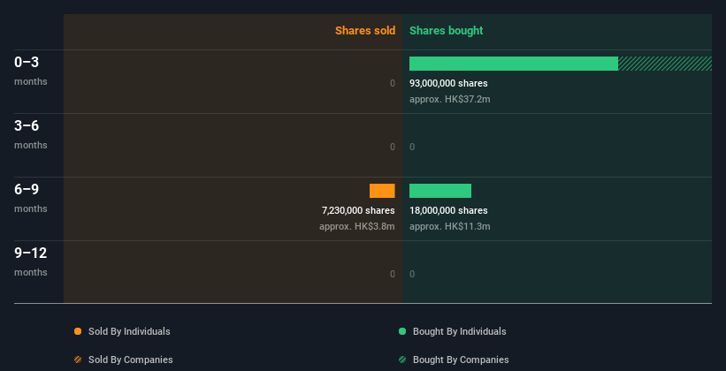Click the 3–6 months row label
The image size is (726, 371).
(31, 134)
